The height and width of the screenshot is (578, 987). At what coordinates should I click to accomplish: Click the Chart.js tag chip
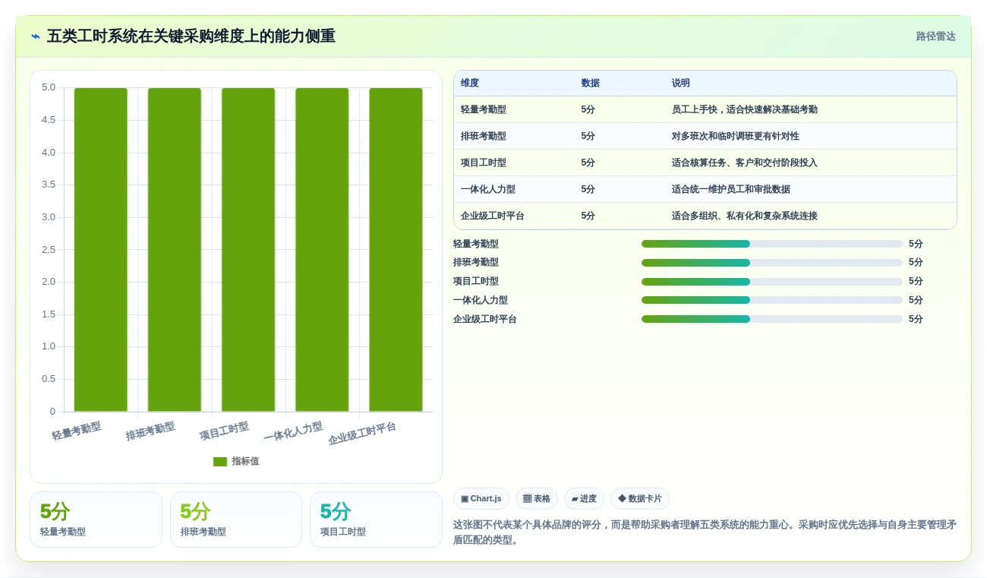pos(481,499)
